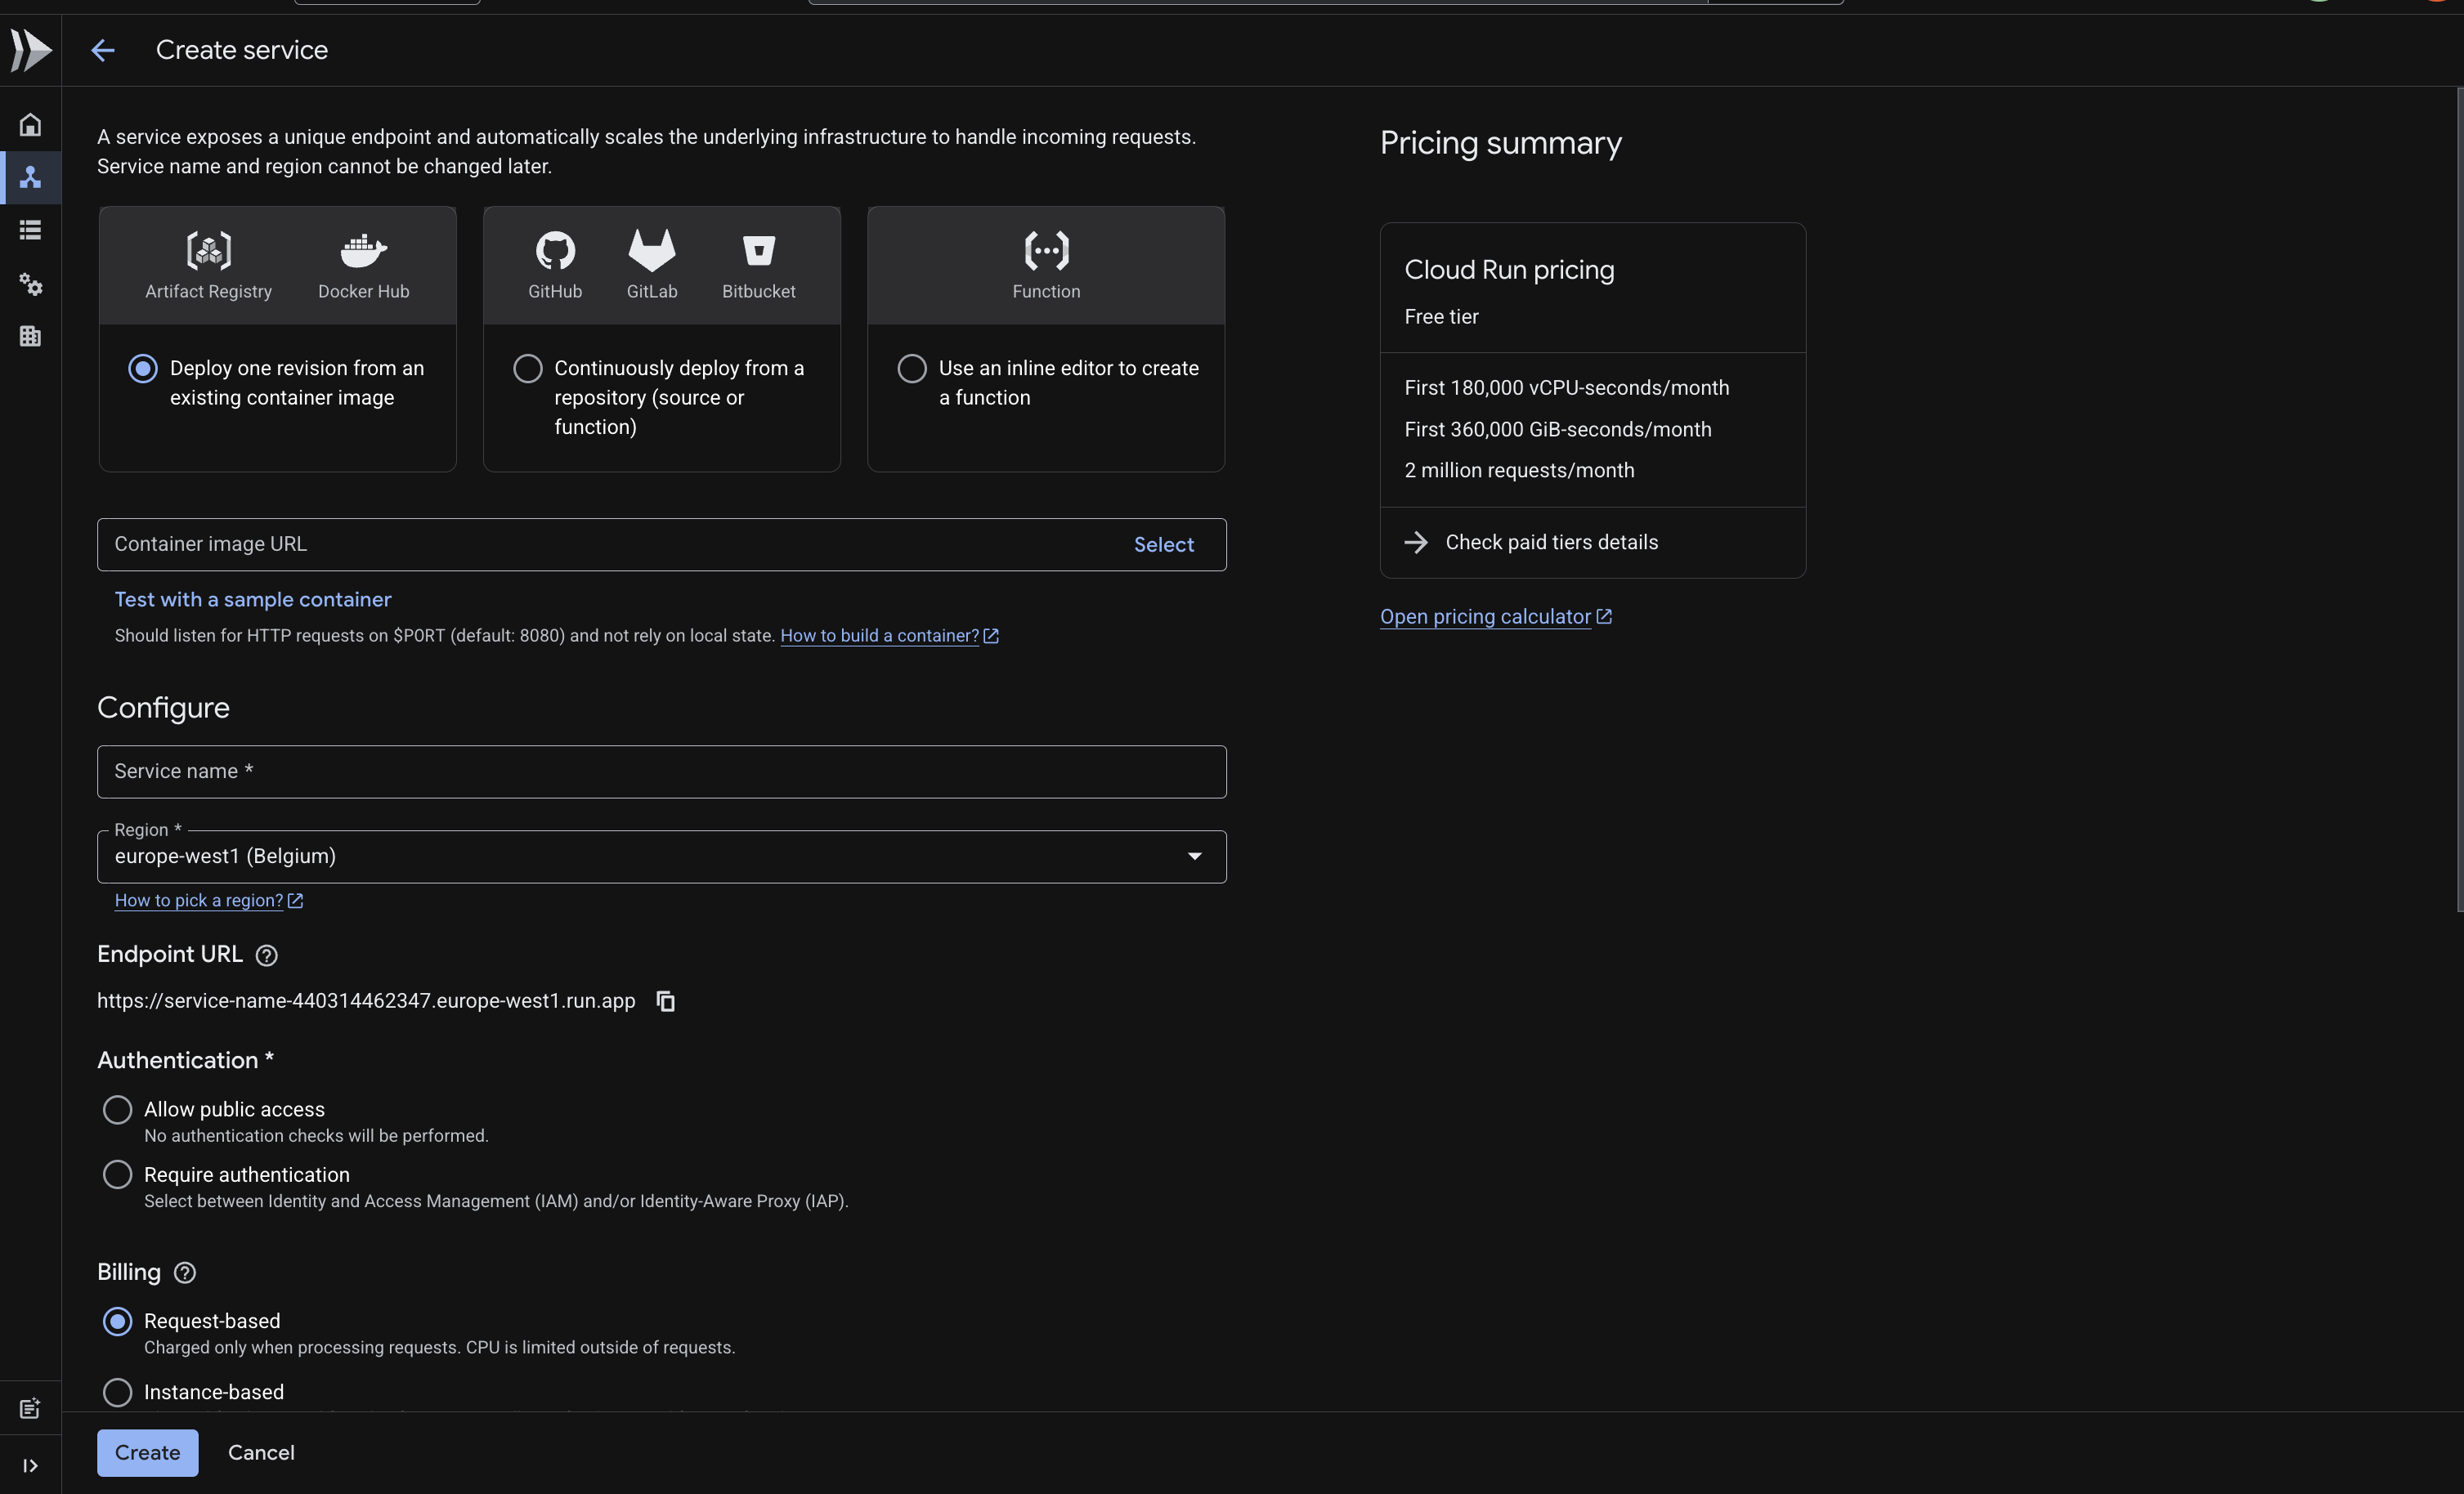Click external-link icon after build a container
The image size is (2464, 1494).
(x=991, y=636)
